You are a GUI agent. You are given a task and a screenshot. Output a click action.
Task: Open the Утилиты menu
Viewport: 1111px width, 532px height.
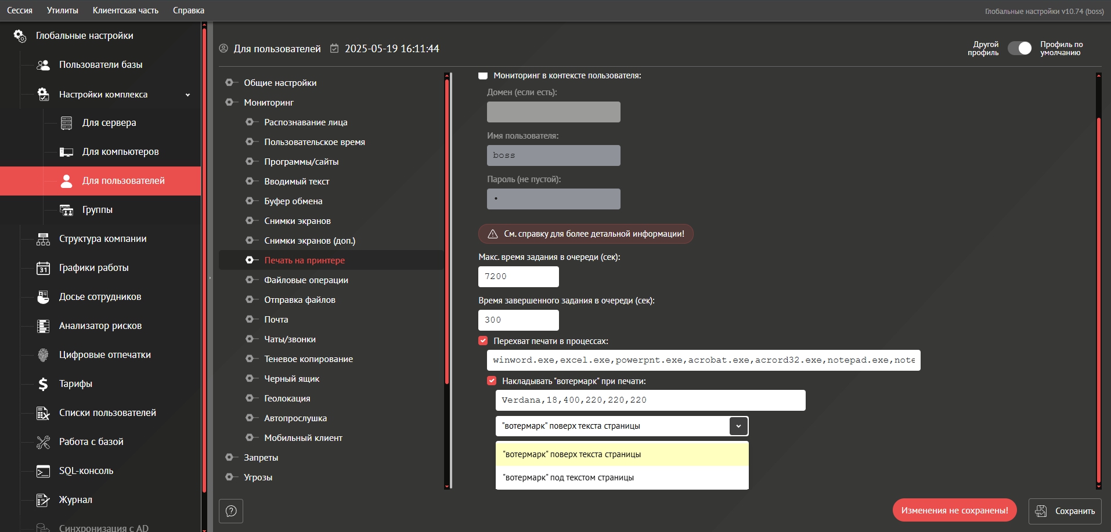pos(63,10)
